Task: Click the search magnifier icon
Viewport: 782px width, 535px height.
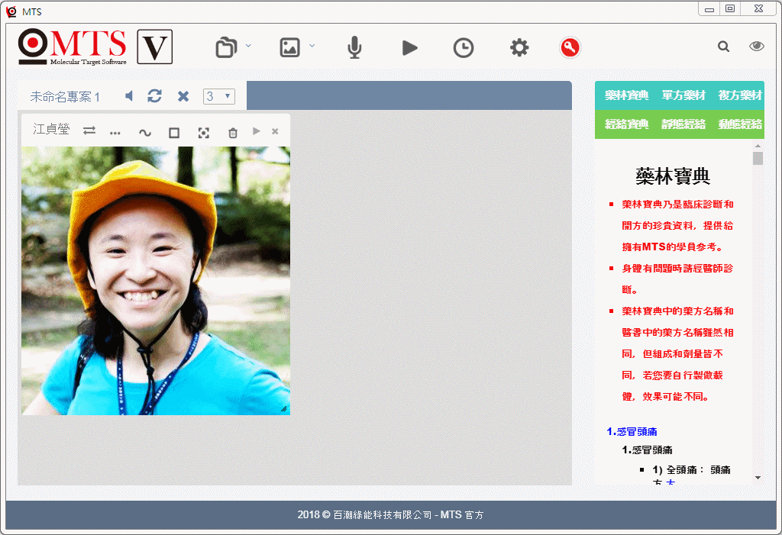Action: pos(723,47)
